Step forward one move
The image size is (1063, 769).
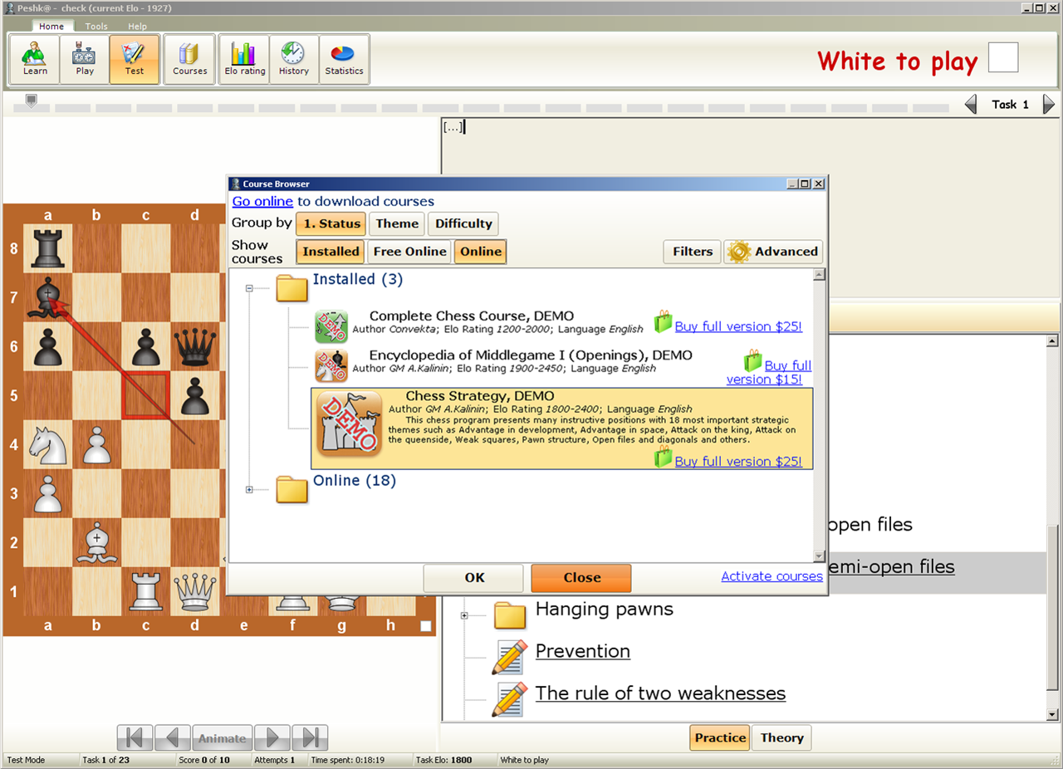click(x=272, y=737)
